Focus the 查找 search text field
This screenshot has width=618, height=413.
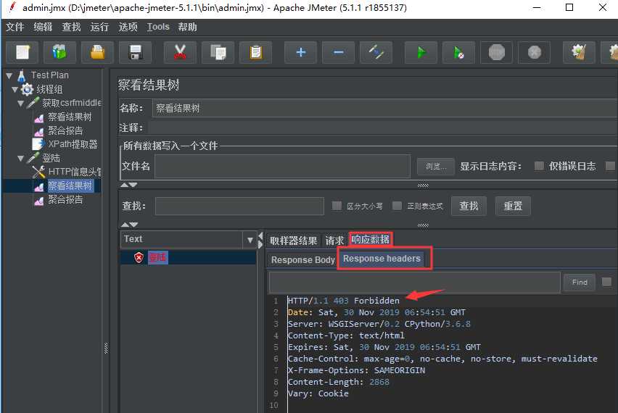coord(239,206)
